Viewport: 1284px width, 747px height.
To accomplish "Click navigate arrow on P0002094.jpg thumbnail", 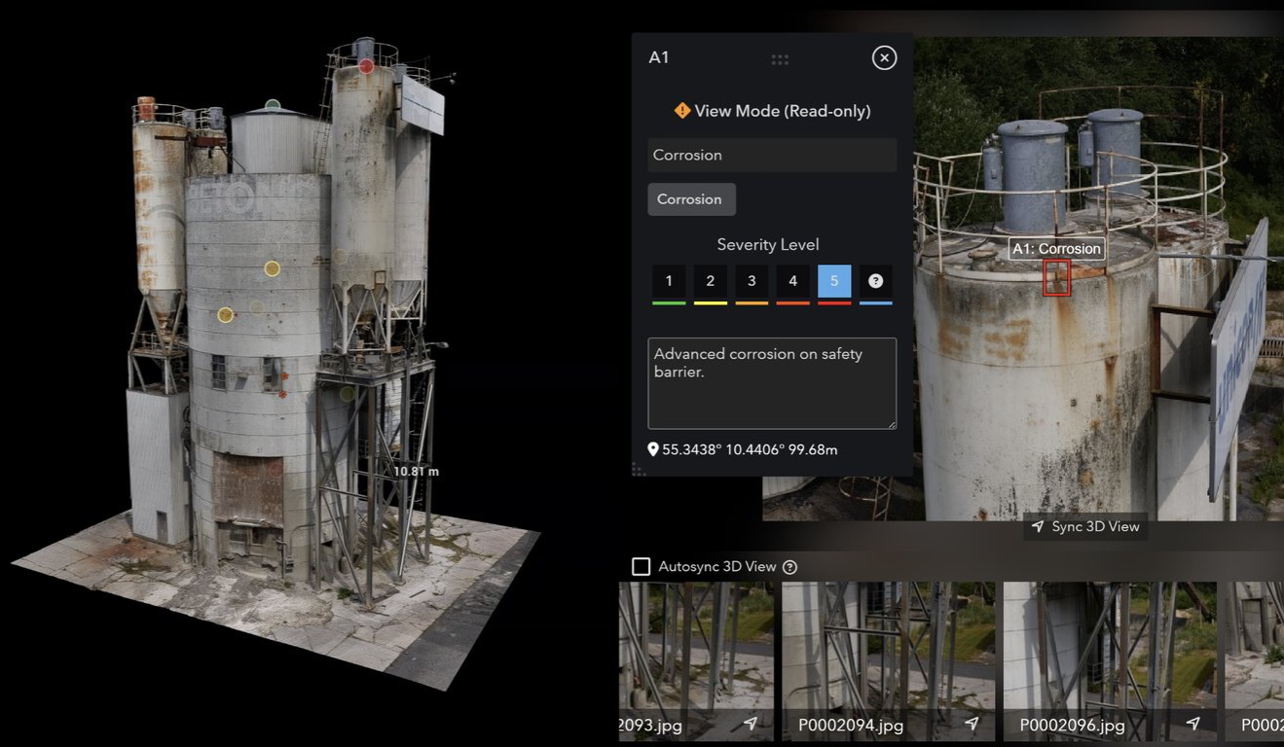I will click(x=972, y=725).
